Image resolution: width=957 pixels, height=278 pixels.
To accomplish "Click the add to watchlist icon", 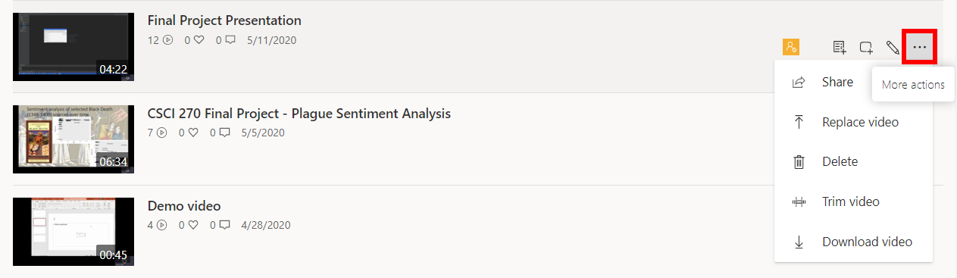I will [840, 48].
